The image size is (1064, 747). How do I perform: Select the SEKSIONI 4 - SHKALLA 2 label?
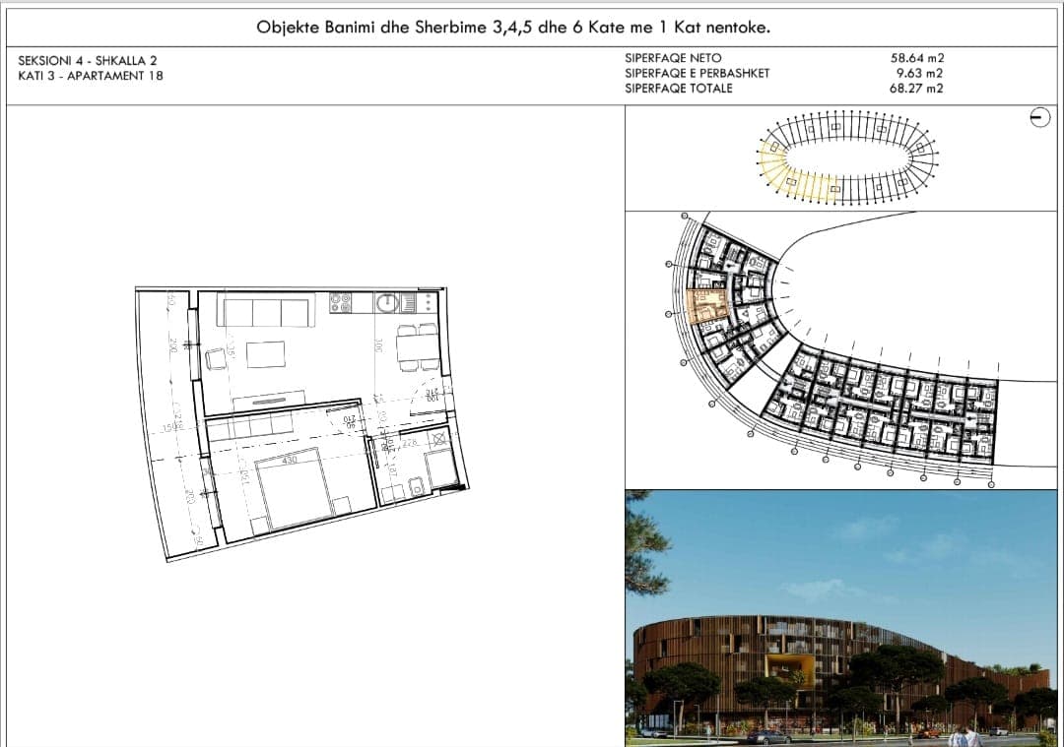point(88,60)
